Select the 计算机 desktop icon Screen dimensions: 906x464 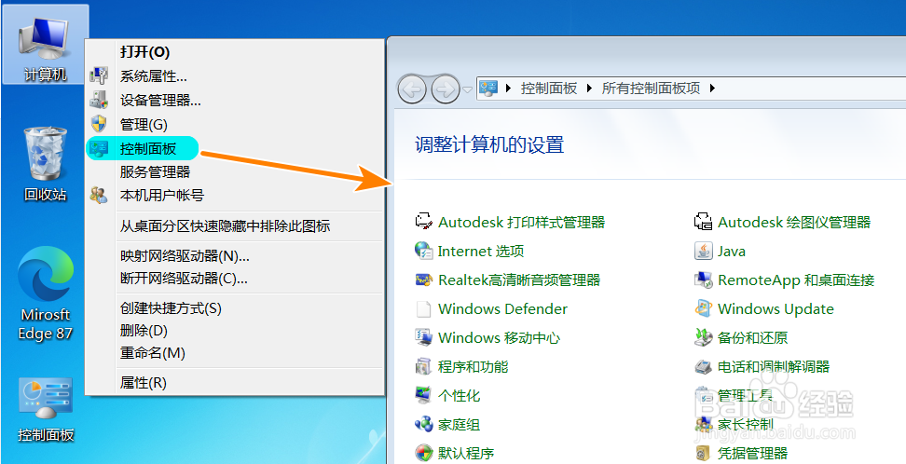[x=45, y=45]
